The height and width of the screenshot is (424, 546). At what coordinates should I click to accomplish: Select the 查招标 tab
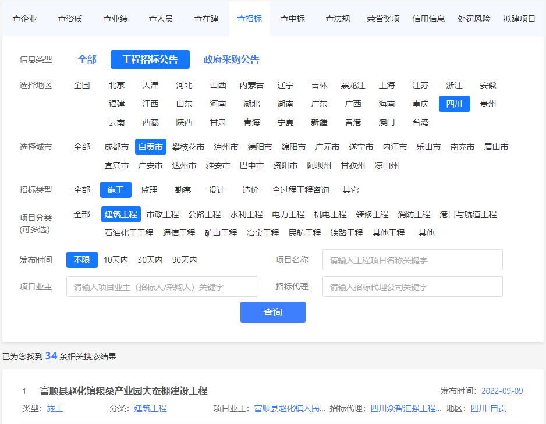click(250, 19)
